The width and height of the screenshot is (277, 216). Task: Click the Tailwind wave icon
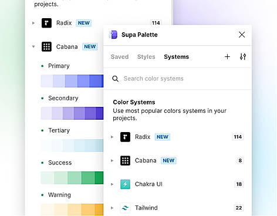pos(125,208)
